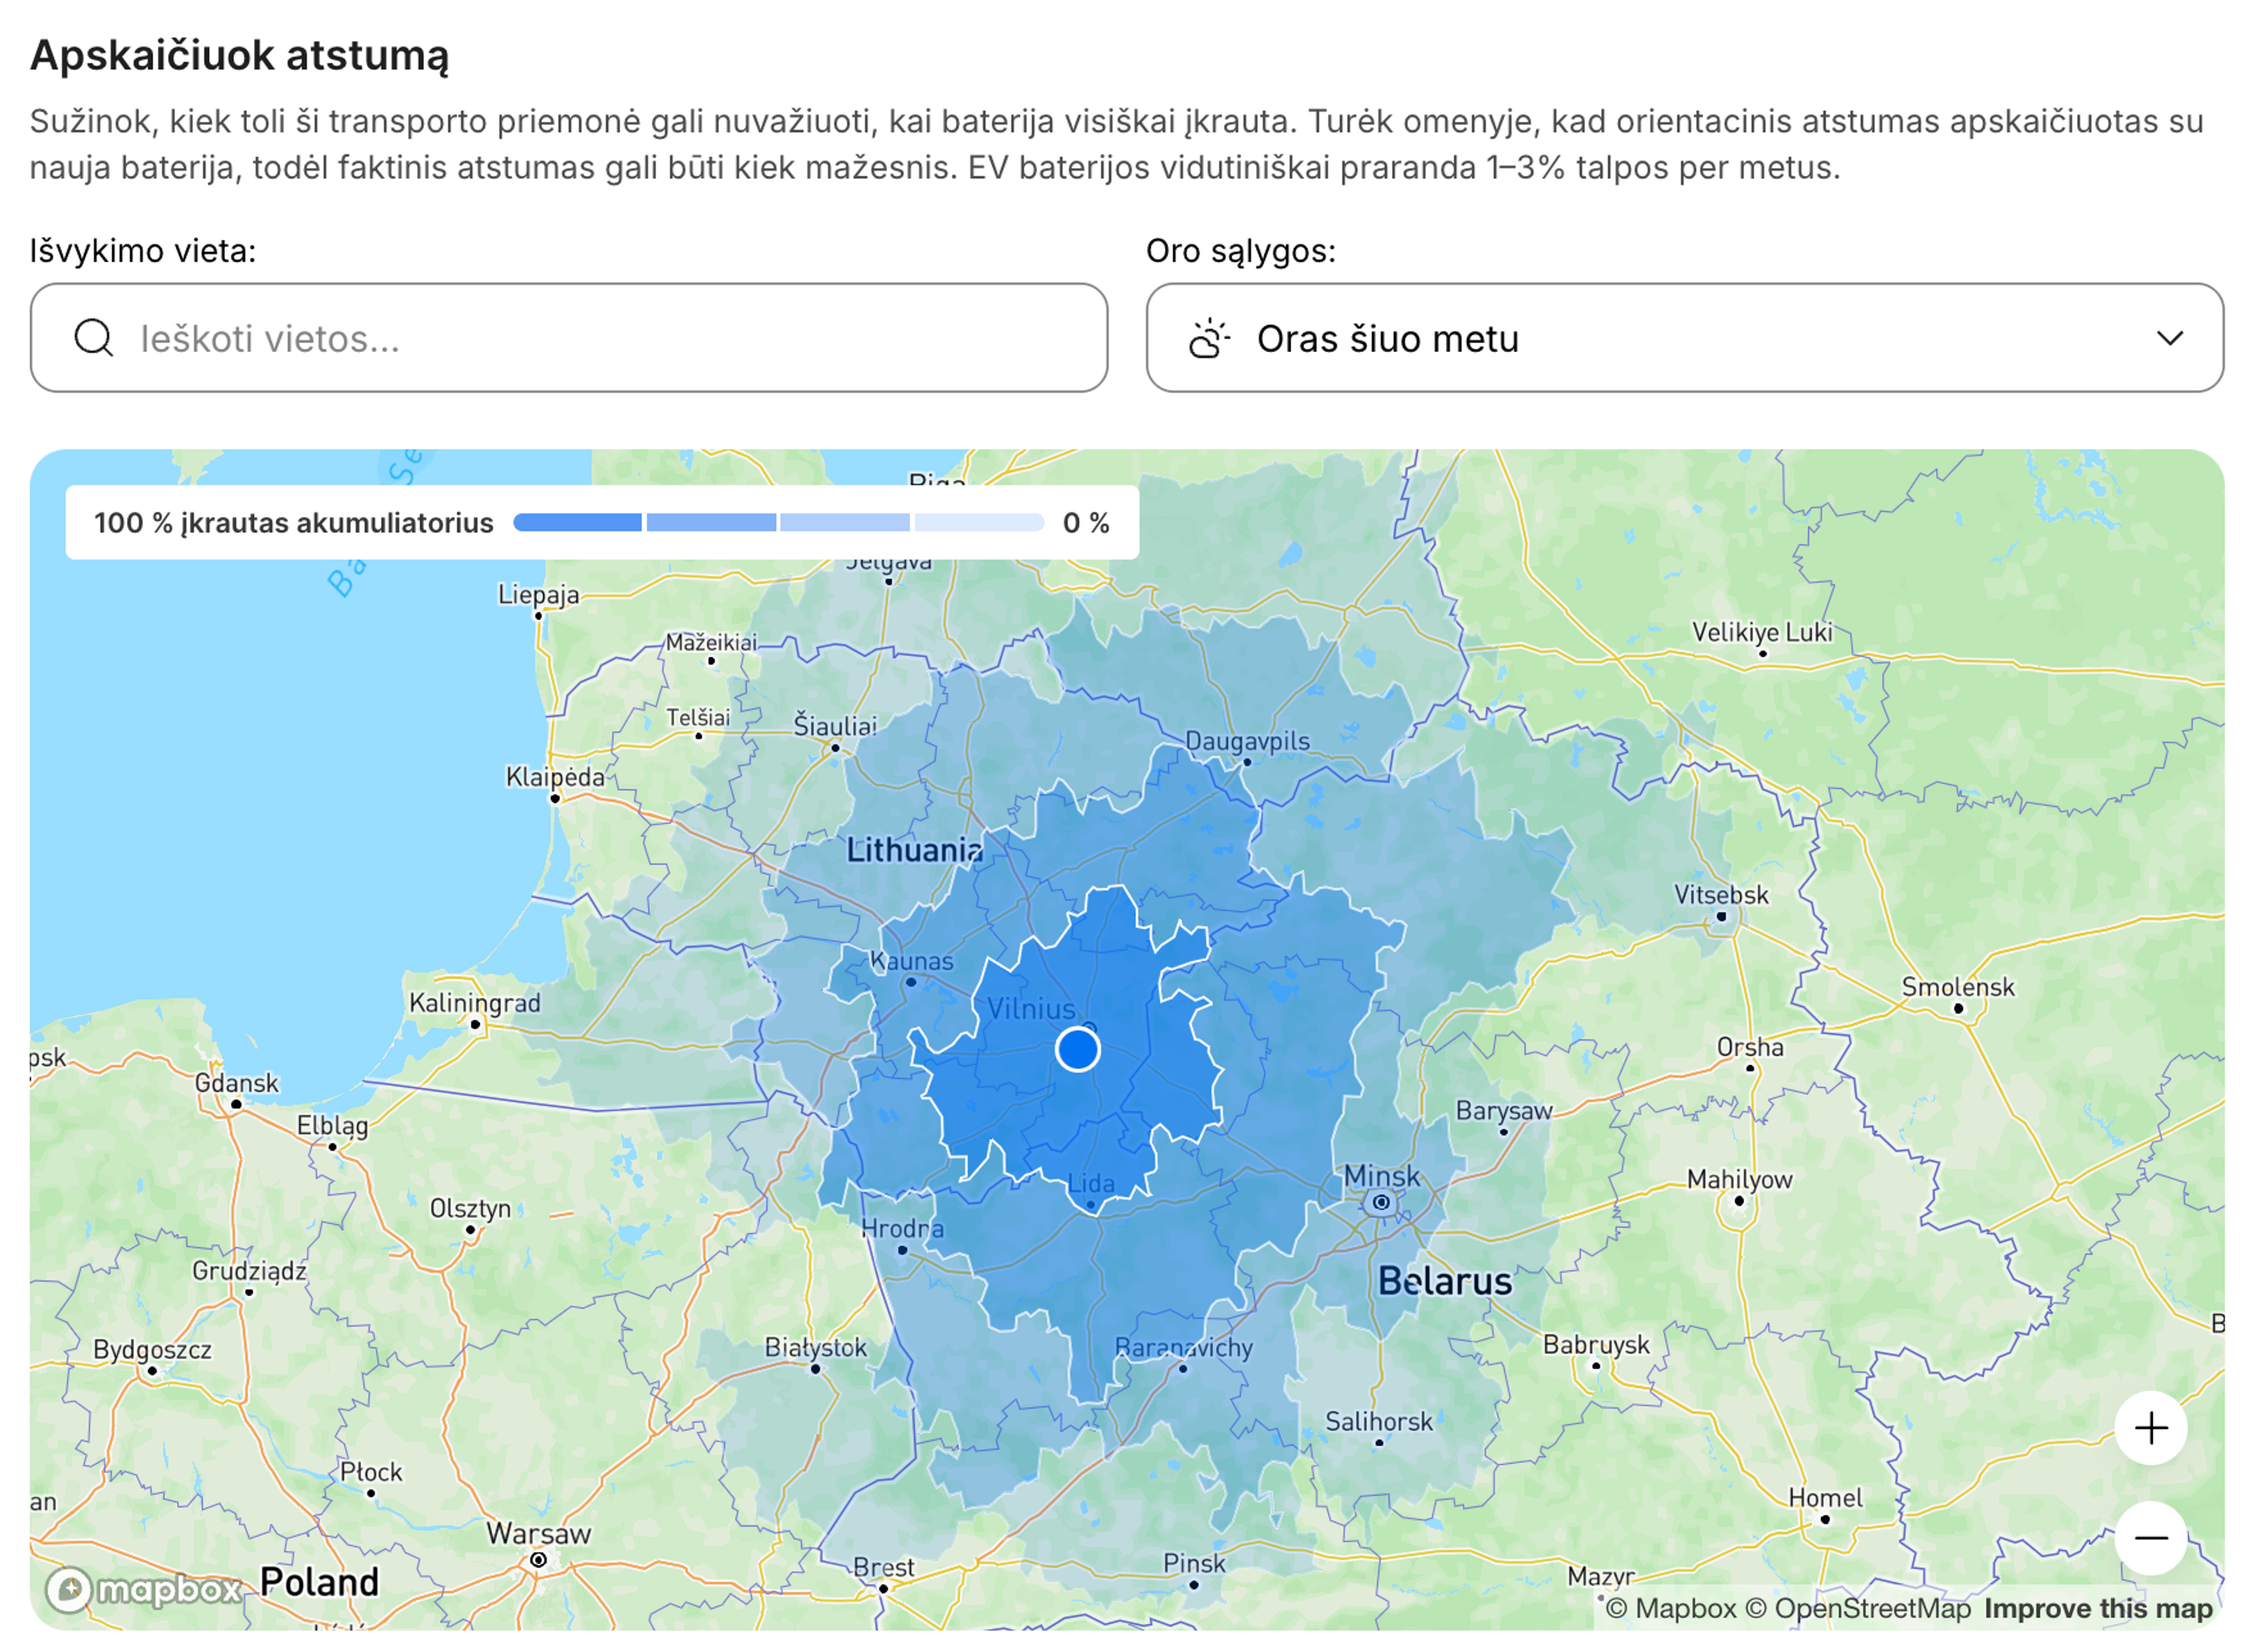This screenshot has width=2258, height=1652.
Task: Click the "Płock" city label
Action: coord(371,1472)
